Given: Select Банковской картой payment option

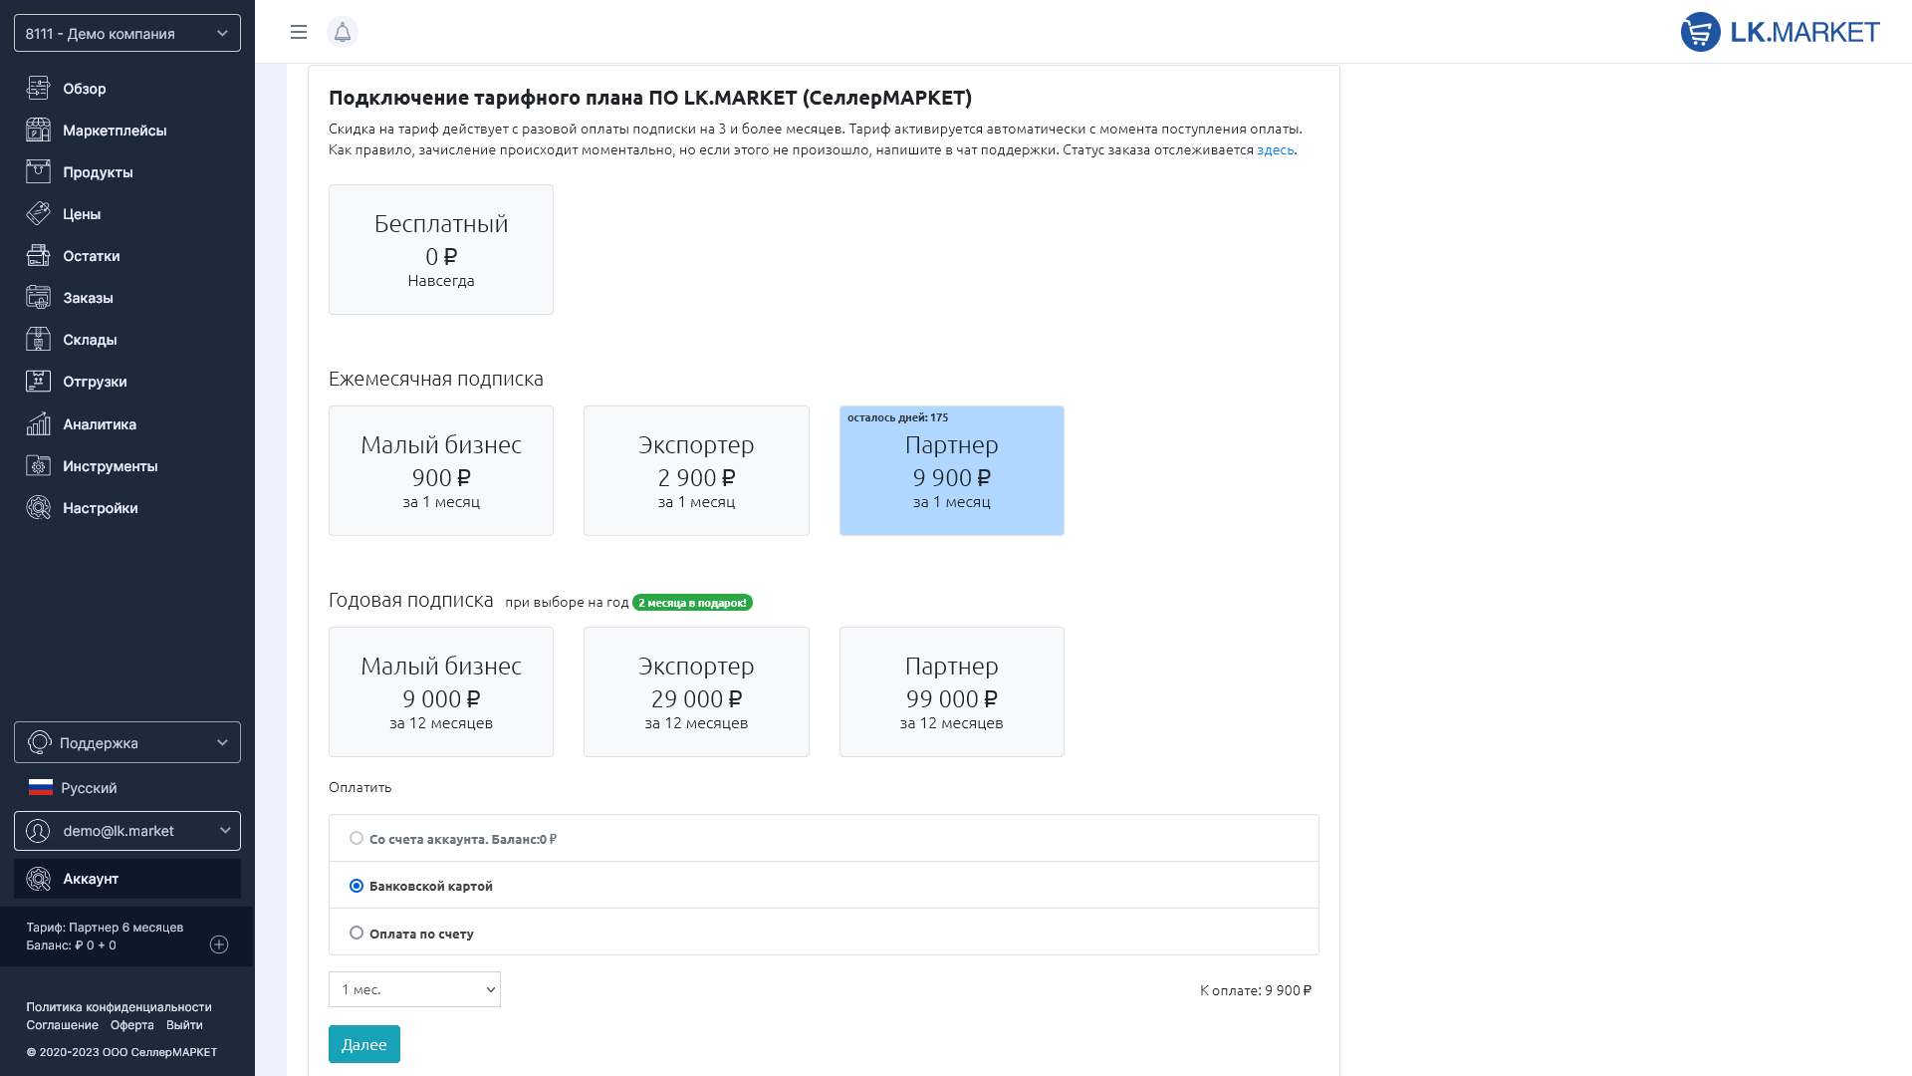Looking at the screenshot, I should point(357,885).
